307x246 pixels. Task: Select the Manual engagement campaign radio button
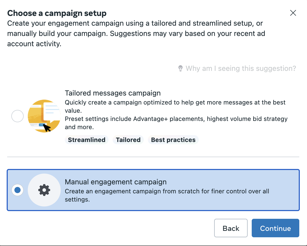[x=17, y=190]
